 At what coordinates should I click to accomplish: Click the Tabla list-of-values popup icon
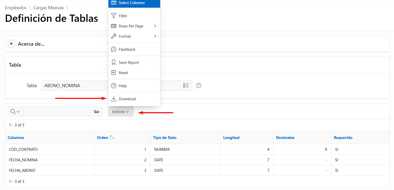coord(186,85)
